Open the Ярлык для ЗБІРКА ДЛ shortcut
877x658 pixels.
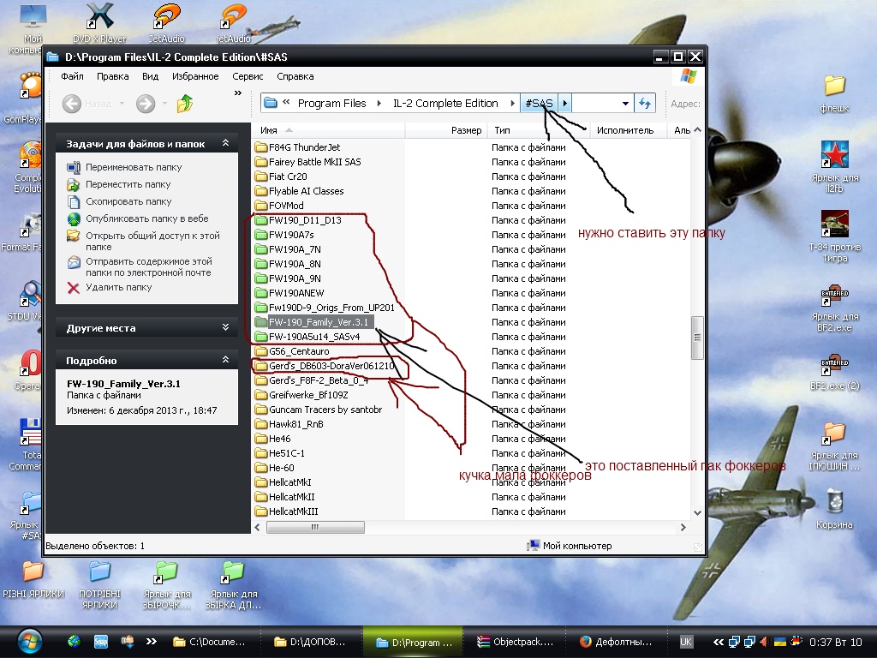click(x=233, y=584)
